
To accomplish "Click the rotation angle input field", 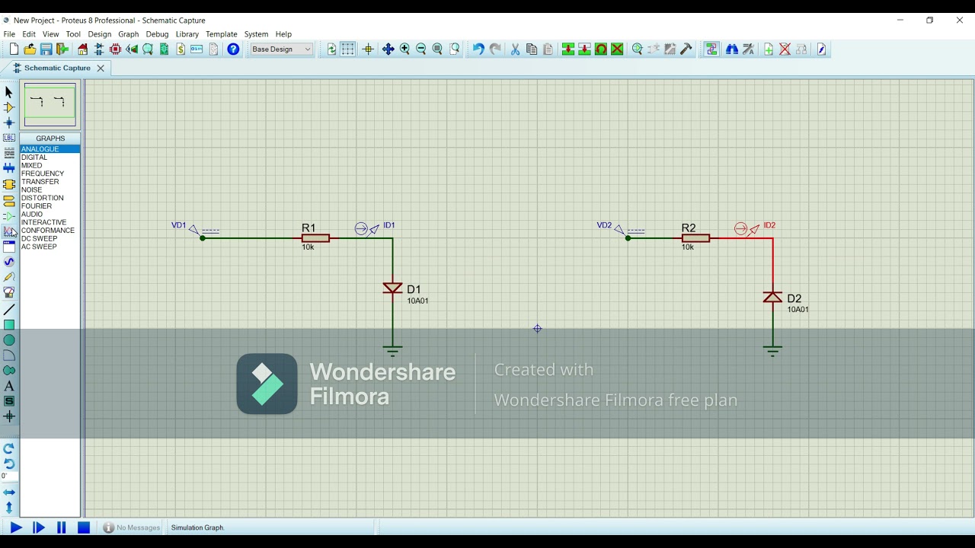I will coord(9,476).
